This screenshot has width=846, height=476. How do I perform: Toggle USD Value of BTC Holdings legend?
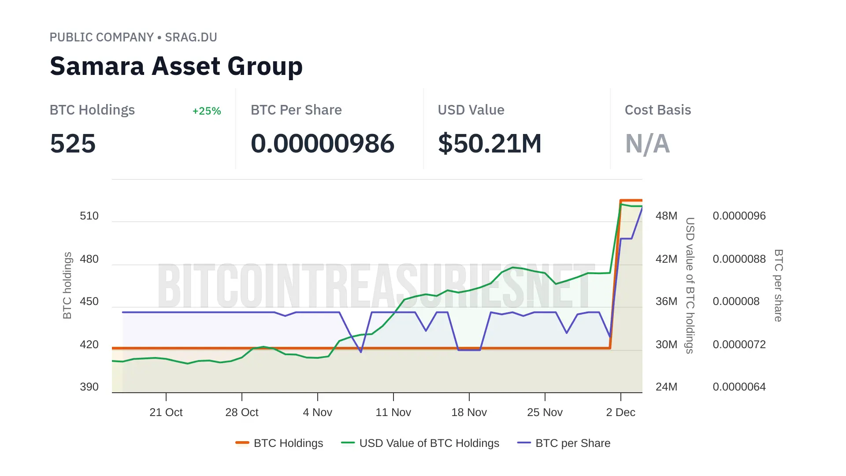(x=429, y=443)
